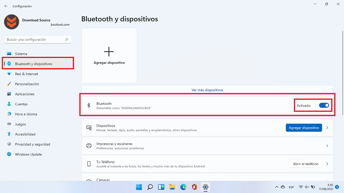Open Red & Internet settings
This screenshot has width=344, height=193.
pyautogui.click(x=38, y=74)
